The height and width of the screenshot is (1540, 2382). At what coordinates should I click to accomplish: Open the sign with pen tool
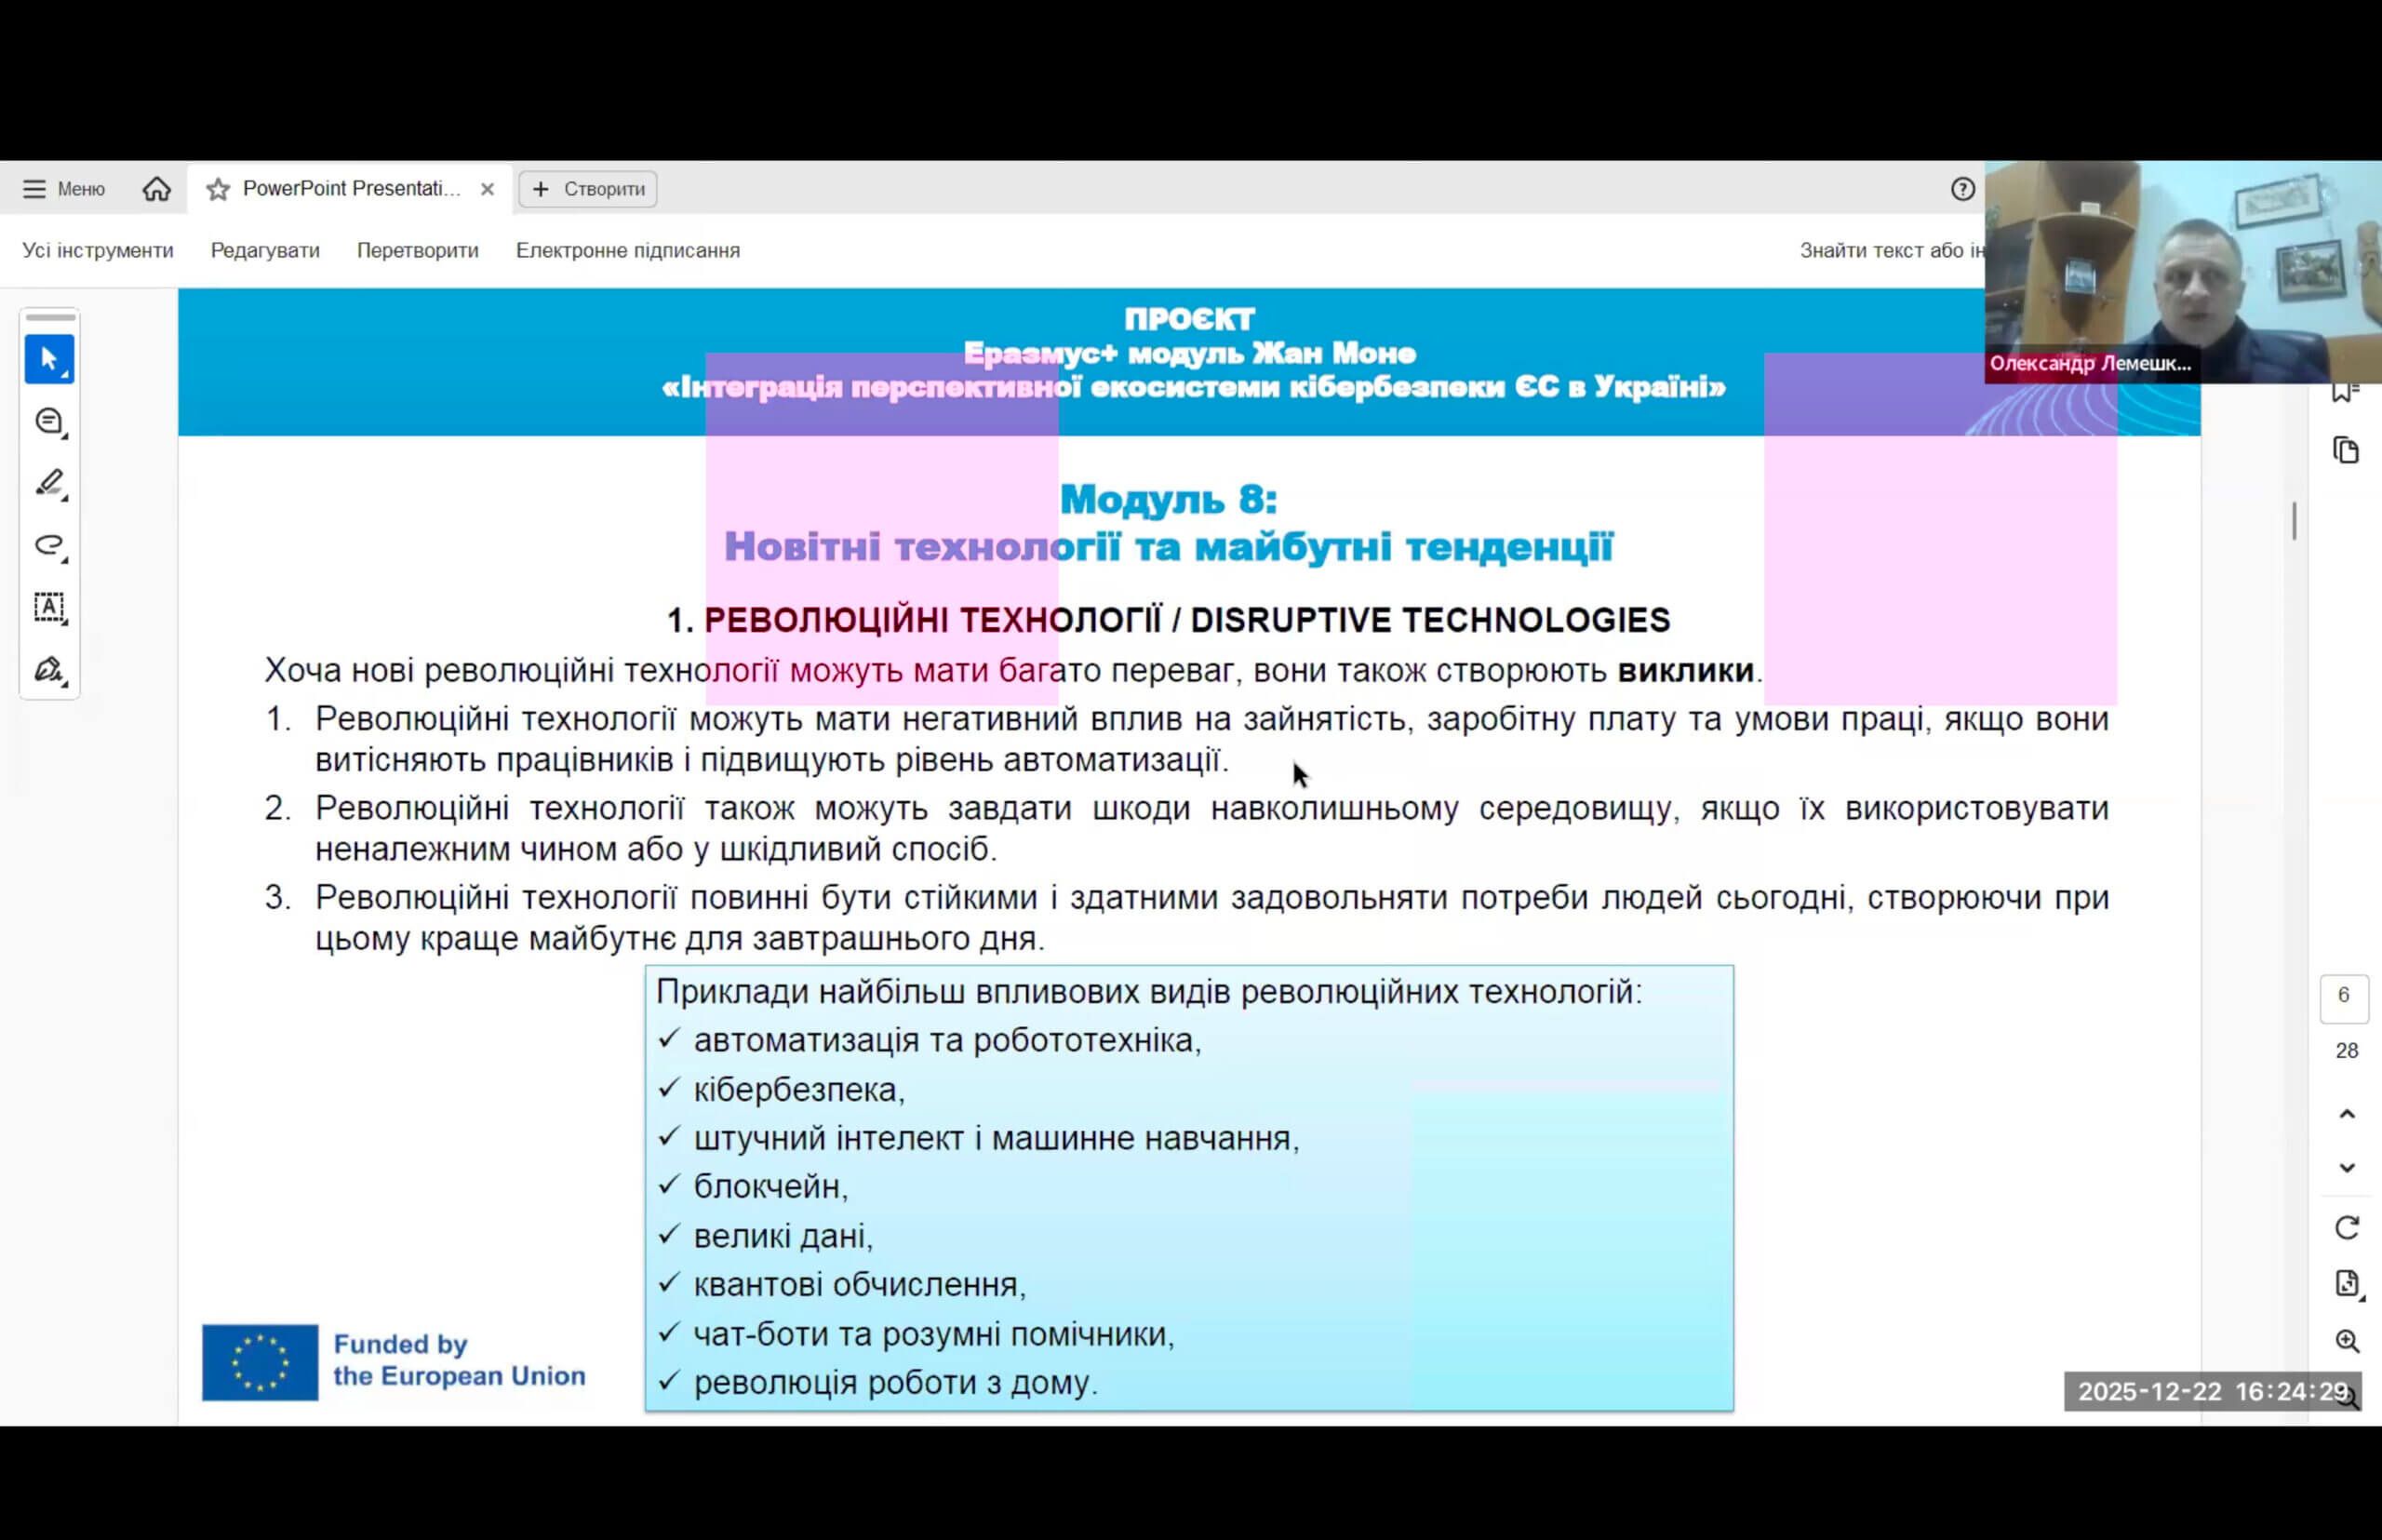pyautogui.click(x=49, y=670)
